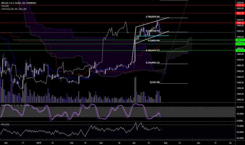Click the Apr label on time axis
Screen dimensions: 245x145
[134, 143]
